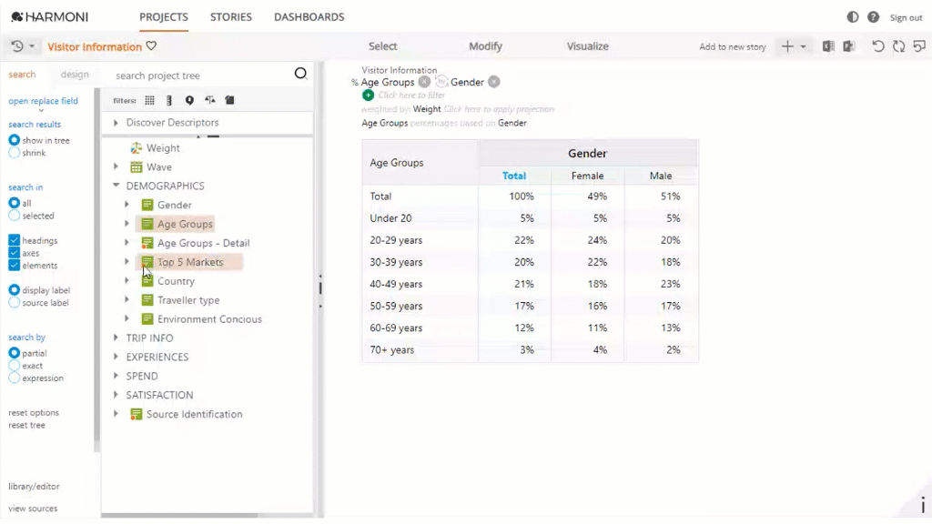932x524 pixels.
Task: Expand the TRIP INFO group
Action: [x=116, y=338]
